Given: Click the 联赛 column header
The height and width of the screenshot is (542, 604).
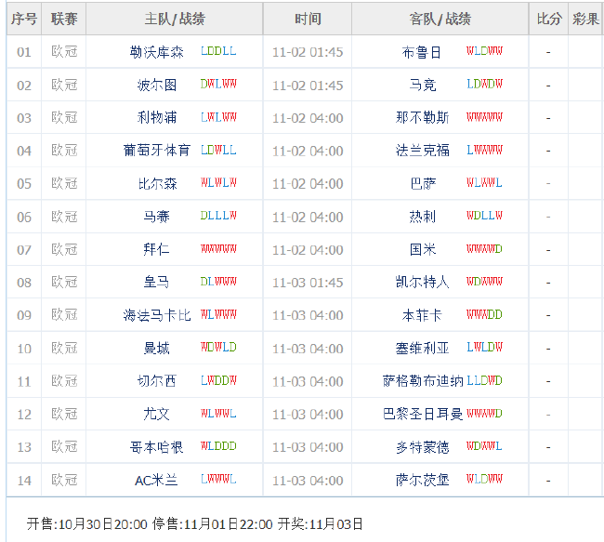Looking at the screenshot, I should pyautogui.click(x=64, y=19).
